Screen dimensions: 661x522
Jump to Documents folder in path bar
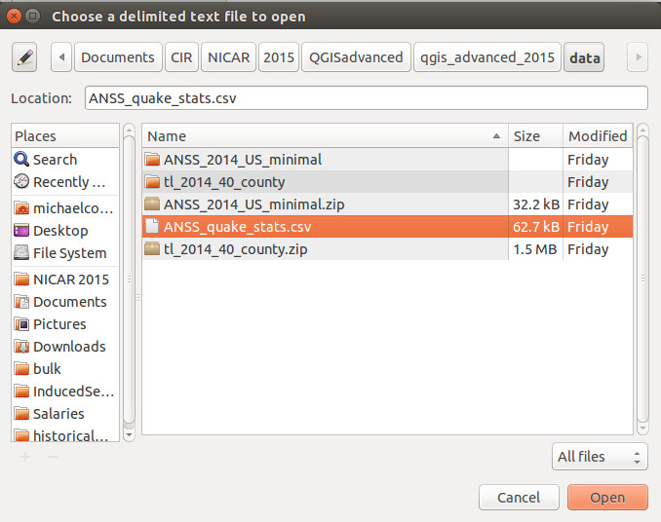[x=118, y=57]
